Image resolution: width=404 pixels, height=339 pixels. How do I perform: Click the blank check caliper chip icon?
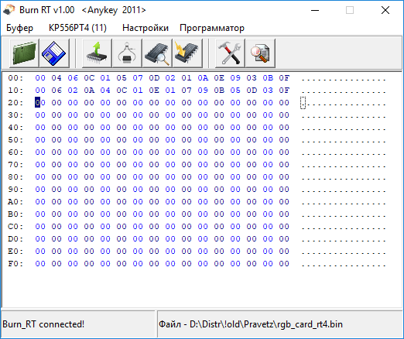click(127, 53)
